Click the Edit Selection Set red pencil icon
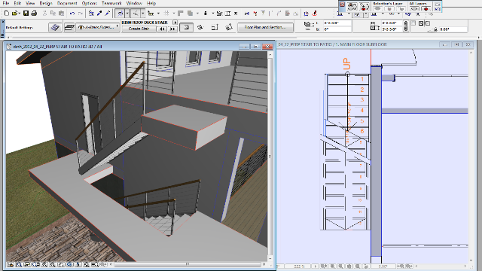Viewport: 482px width, 271px height. [314, 14]
